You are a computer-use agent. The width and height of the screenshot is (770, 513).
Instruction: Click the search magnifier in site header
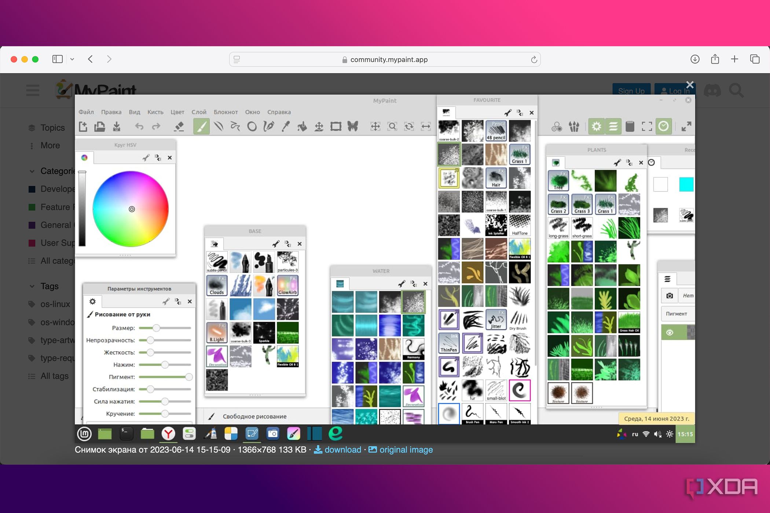(x=736, y=90)
